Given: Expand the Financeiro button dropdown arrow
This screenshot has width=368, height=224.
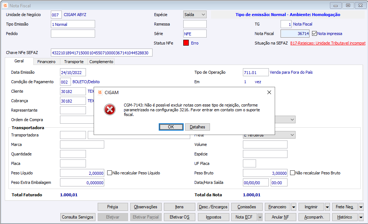Looking at the screenshot, I should tap(294, 207).
